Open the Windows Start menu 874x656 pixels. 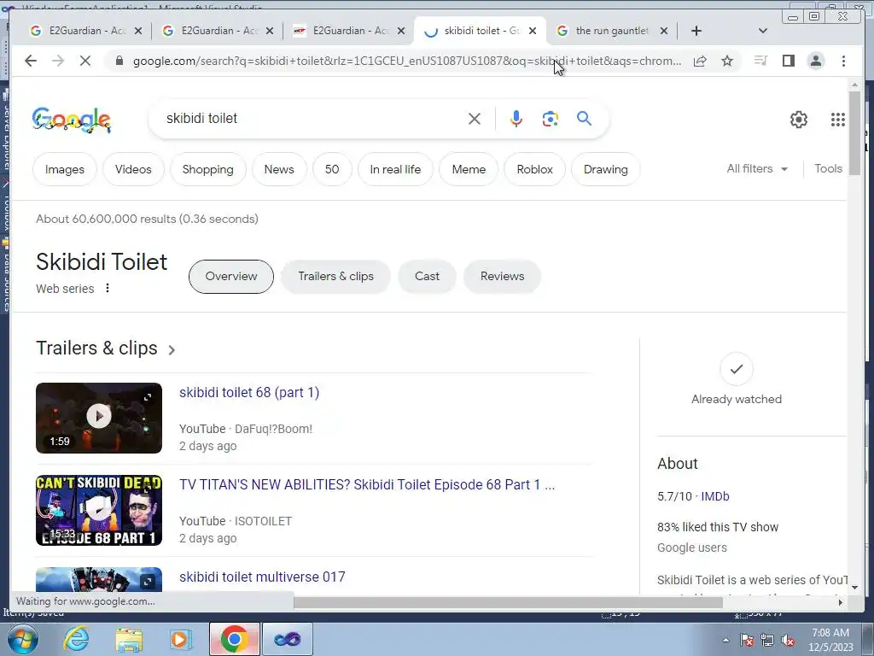point(22,639)
